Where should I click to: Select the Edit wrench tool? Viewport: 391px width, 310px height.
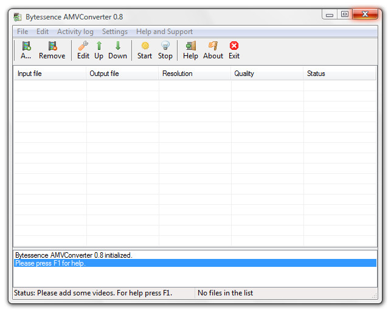point(83,50)
